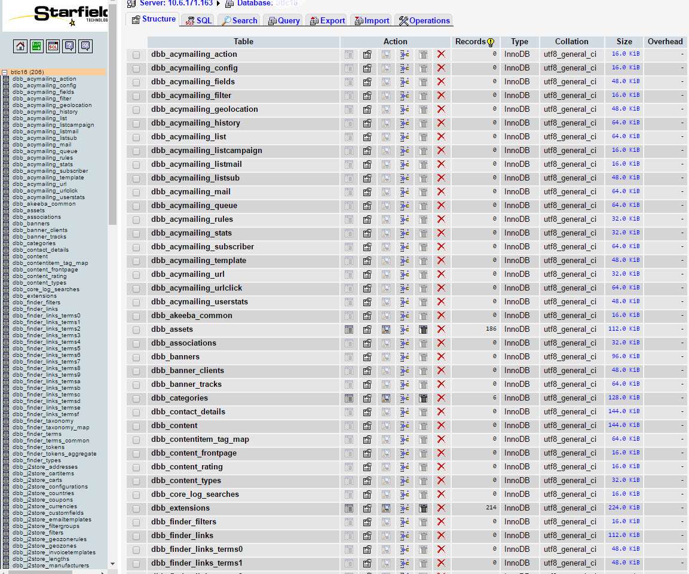Drop dbb_acymailing_config with red X

441,68
